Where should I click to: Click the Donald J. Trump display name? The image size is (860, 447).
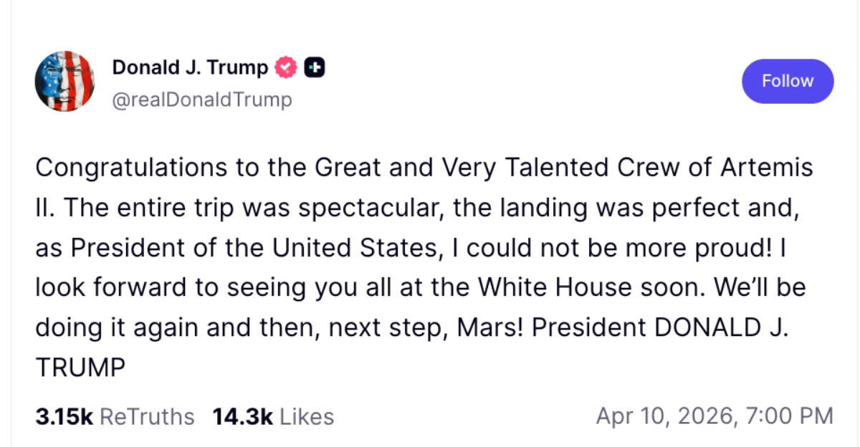[190, 68]
